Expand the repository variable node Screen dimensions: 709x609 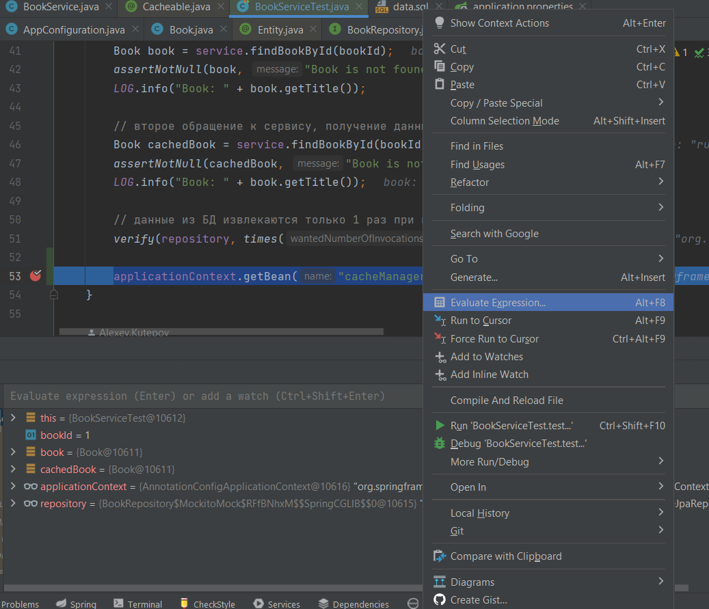point(13,504)
